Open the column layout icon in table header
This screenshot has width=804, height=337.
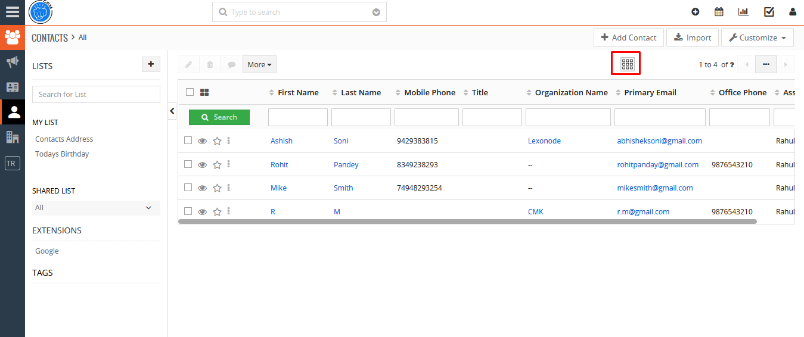click(204, 92)
